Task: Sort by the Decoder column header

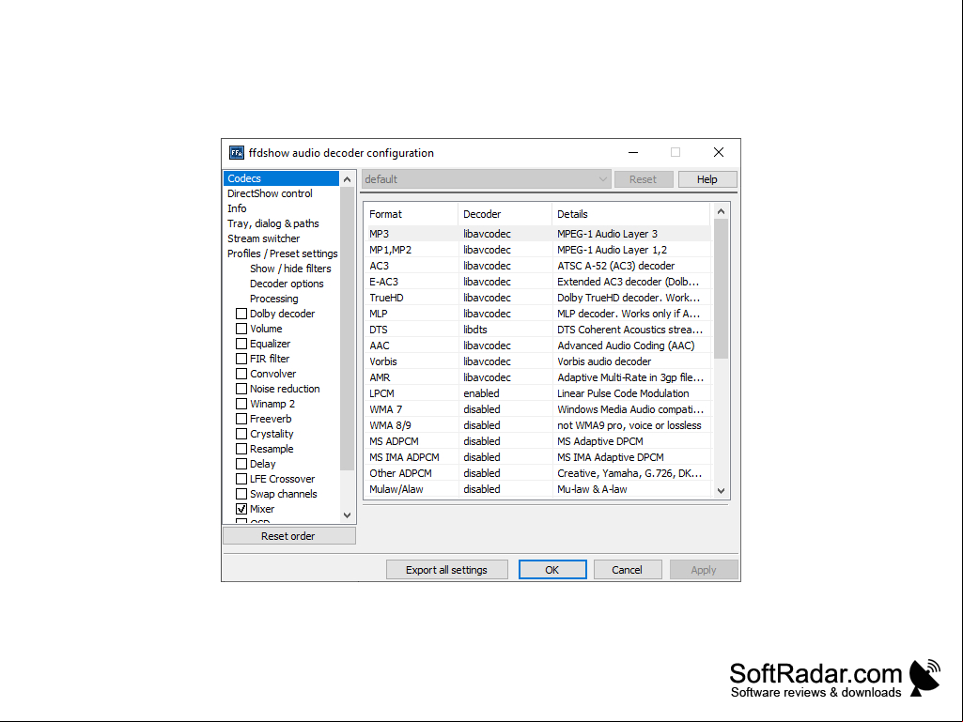Action: point(505,214)
